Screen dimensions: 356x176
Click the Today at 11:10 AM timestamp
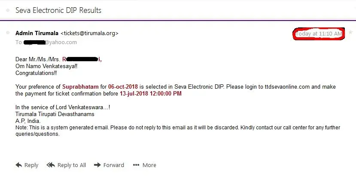319,33
